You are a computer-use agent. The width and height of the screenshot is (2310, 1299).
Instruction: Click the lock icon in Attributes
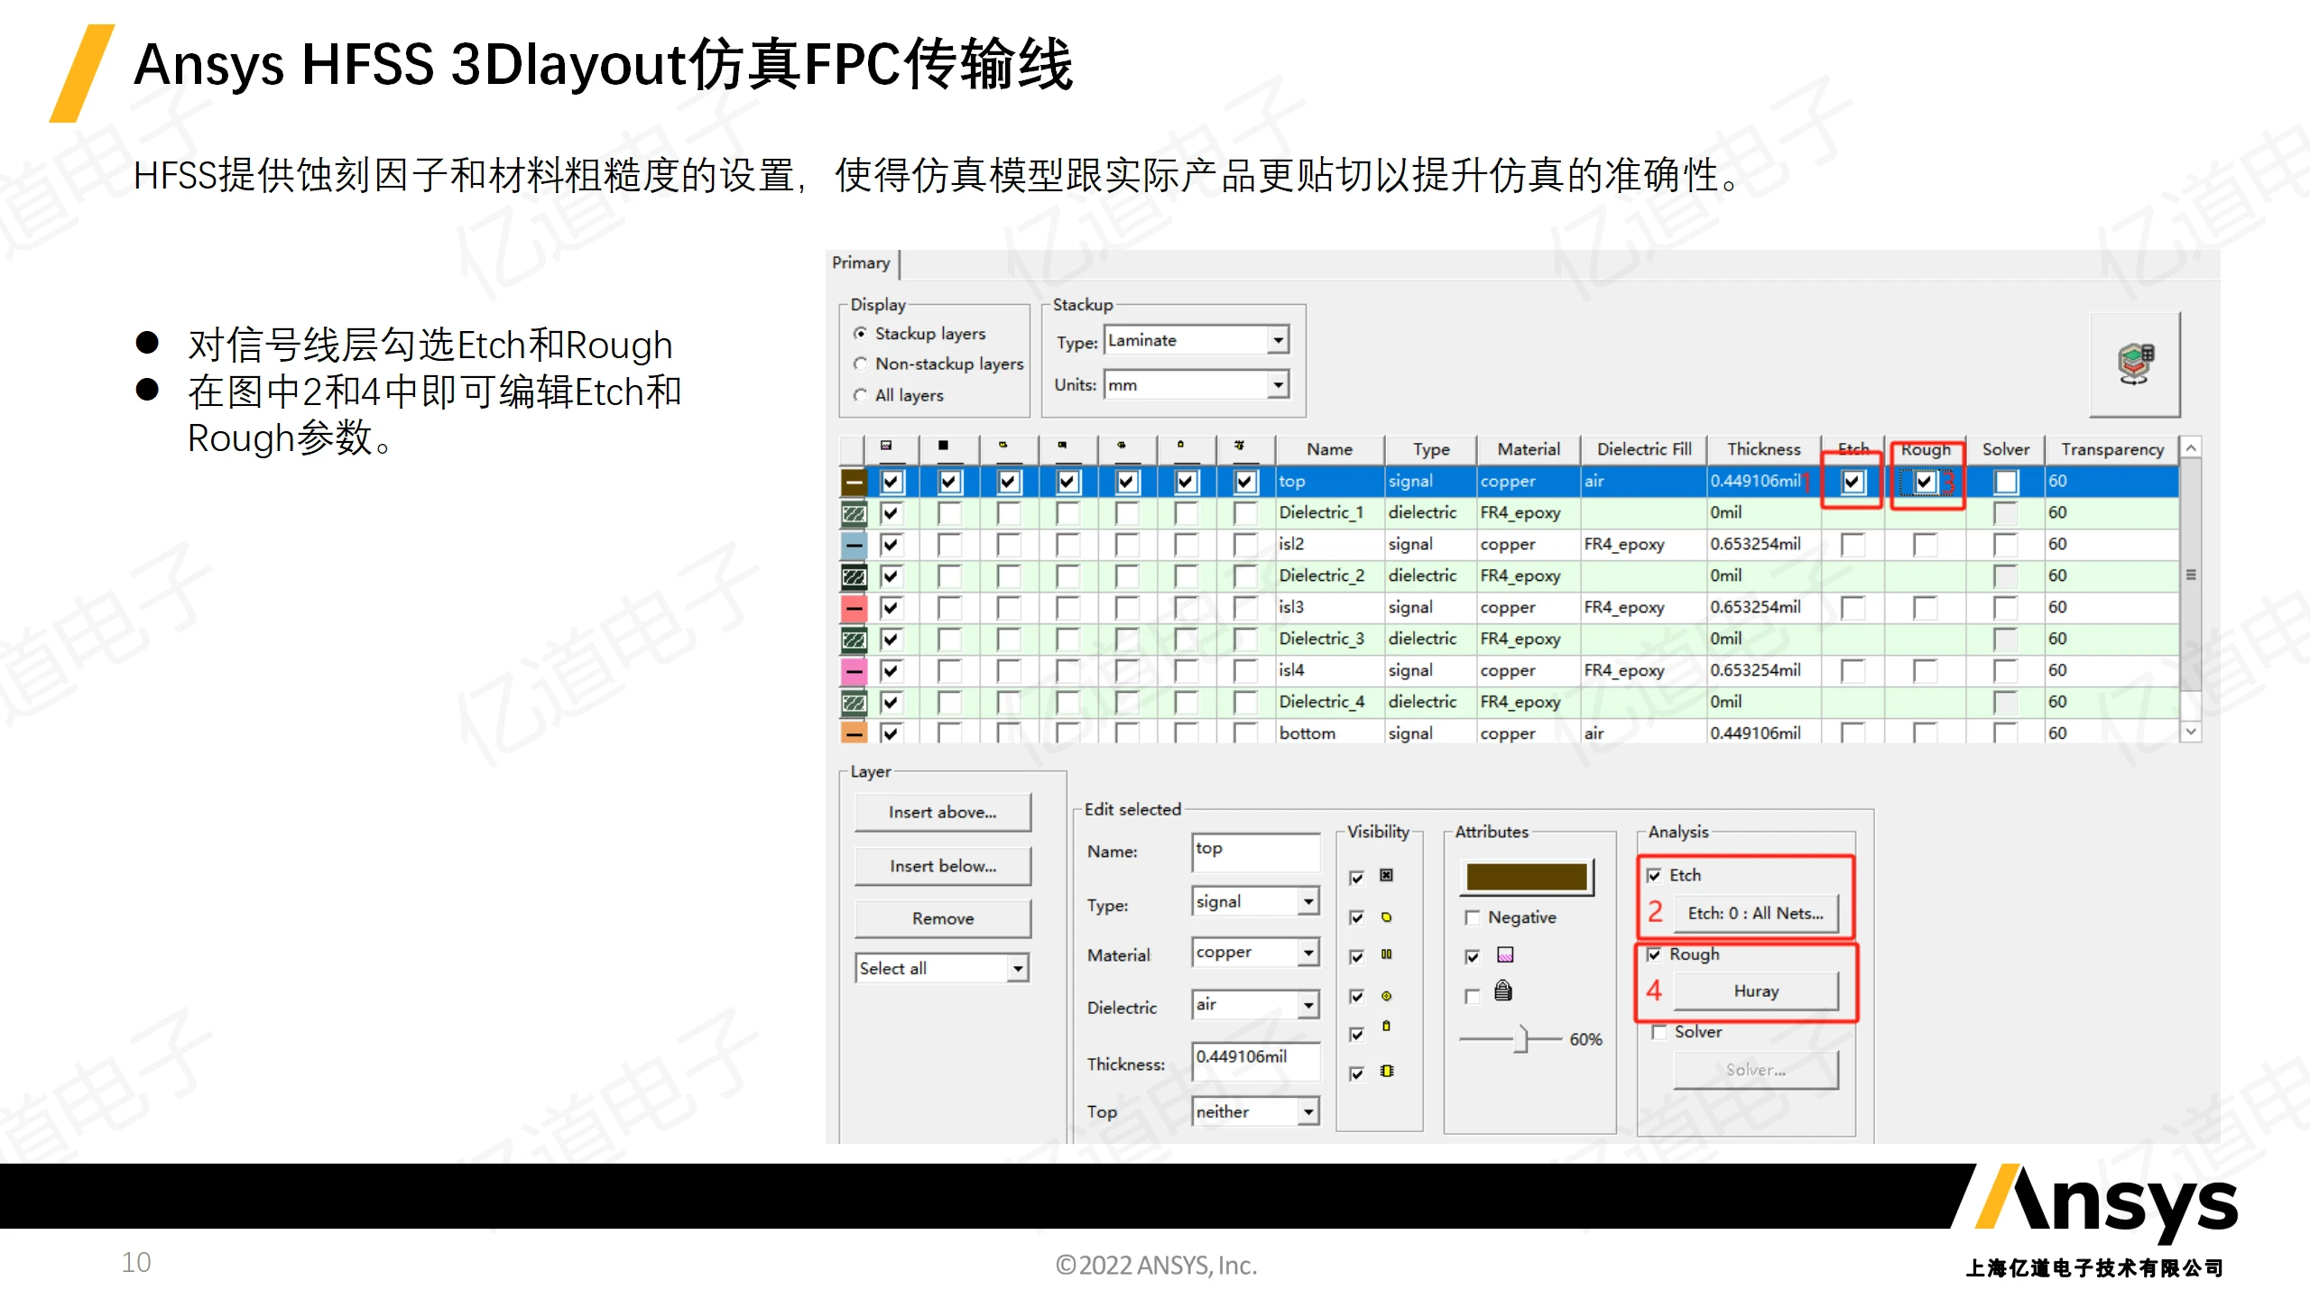click(1503, 991)
